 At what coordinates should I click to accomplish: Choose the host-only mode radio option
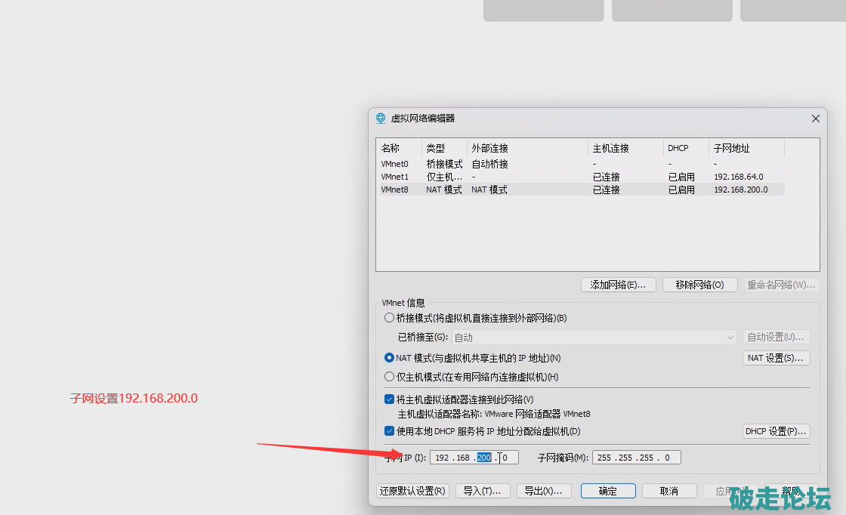coord(390,377)
